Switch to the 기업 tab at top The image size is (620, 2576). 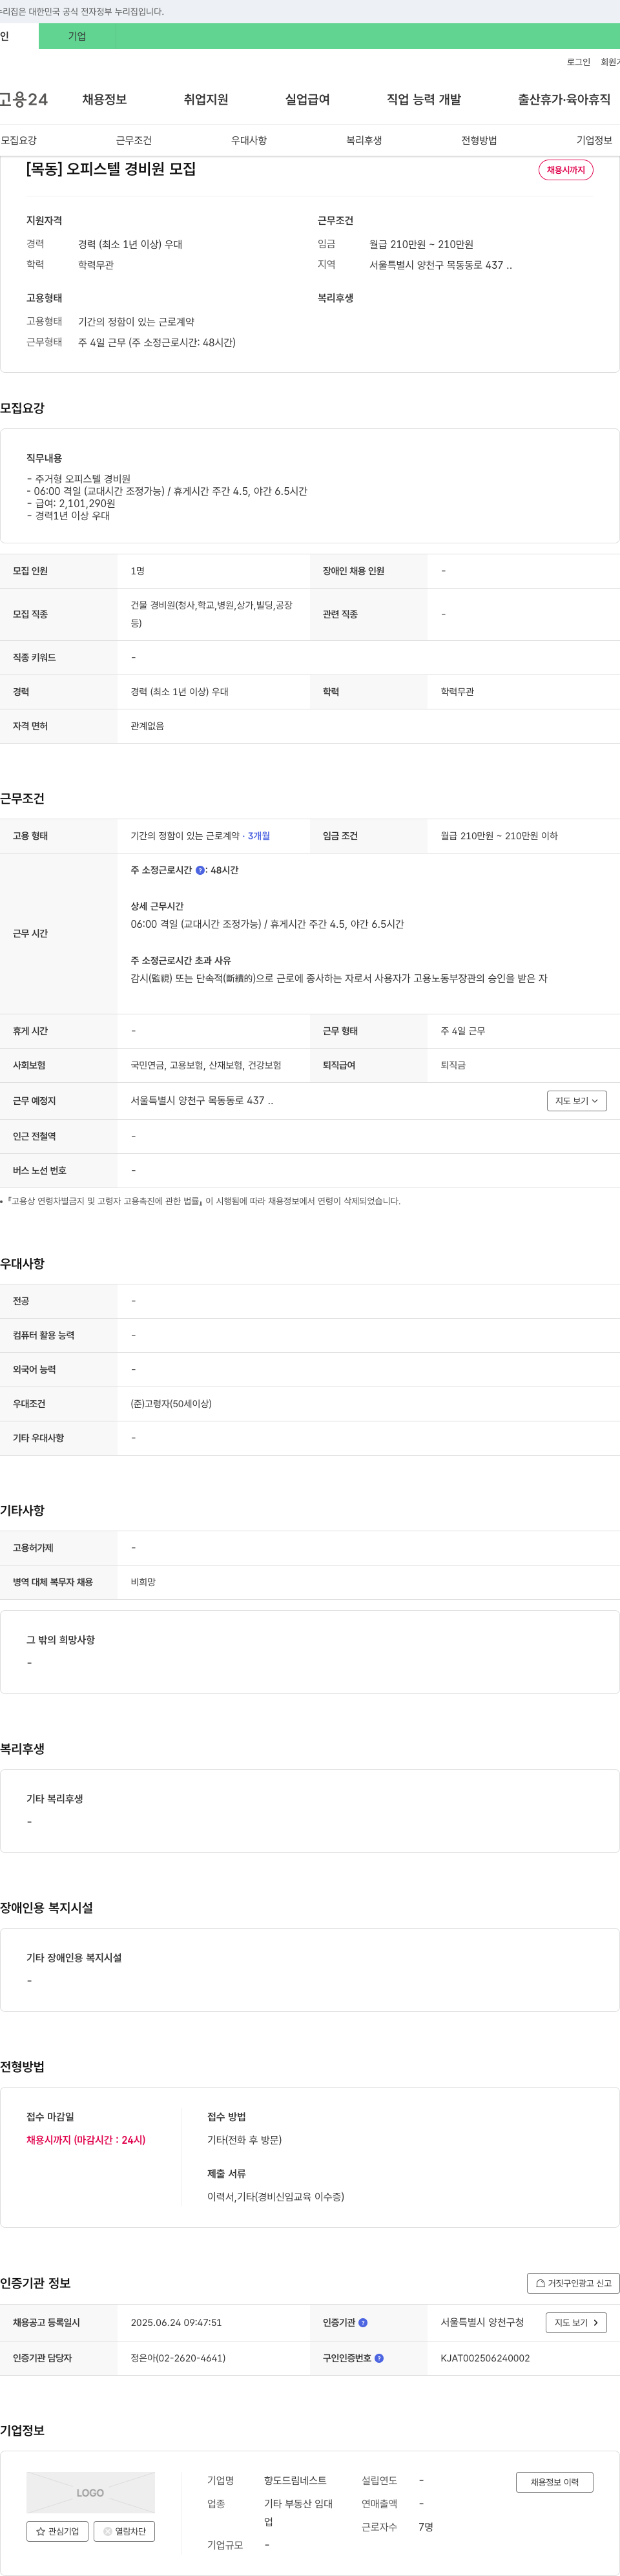[x=77, y=36]
